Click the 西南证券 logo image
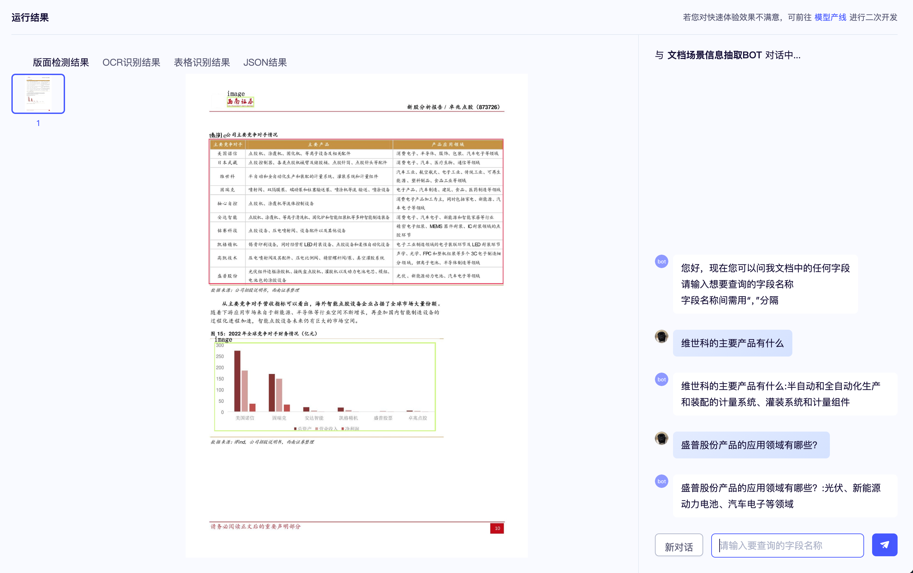This screenshot has height=573, width=913. point(240,102)
